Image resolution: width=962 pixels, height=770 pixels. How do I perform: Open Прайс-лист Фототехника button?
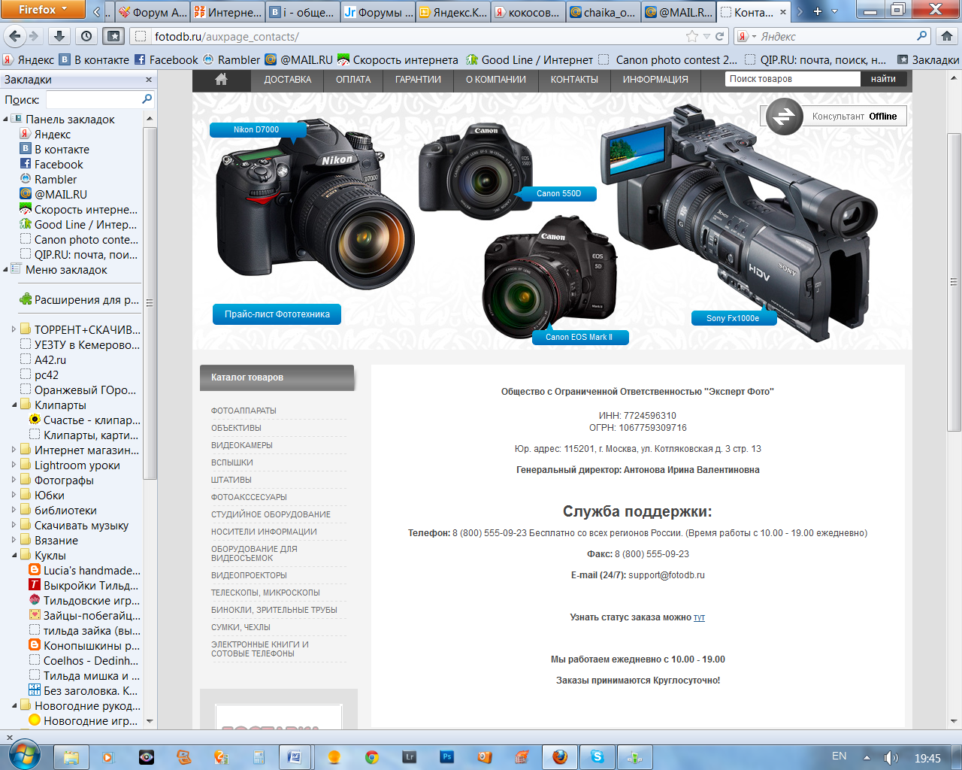[277, 314]
